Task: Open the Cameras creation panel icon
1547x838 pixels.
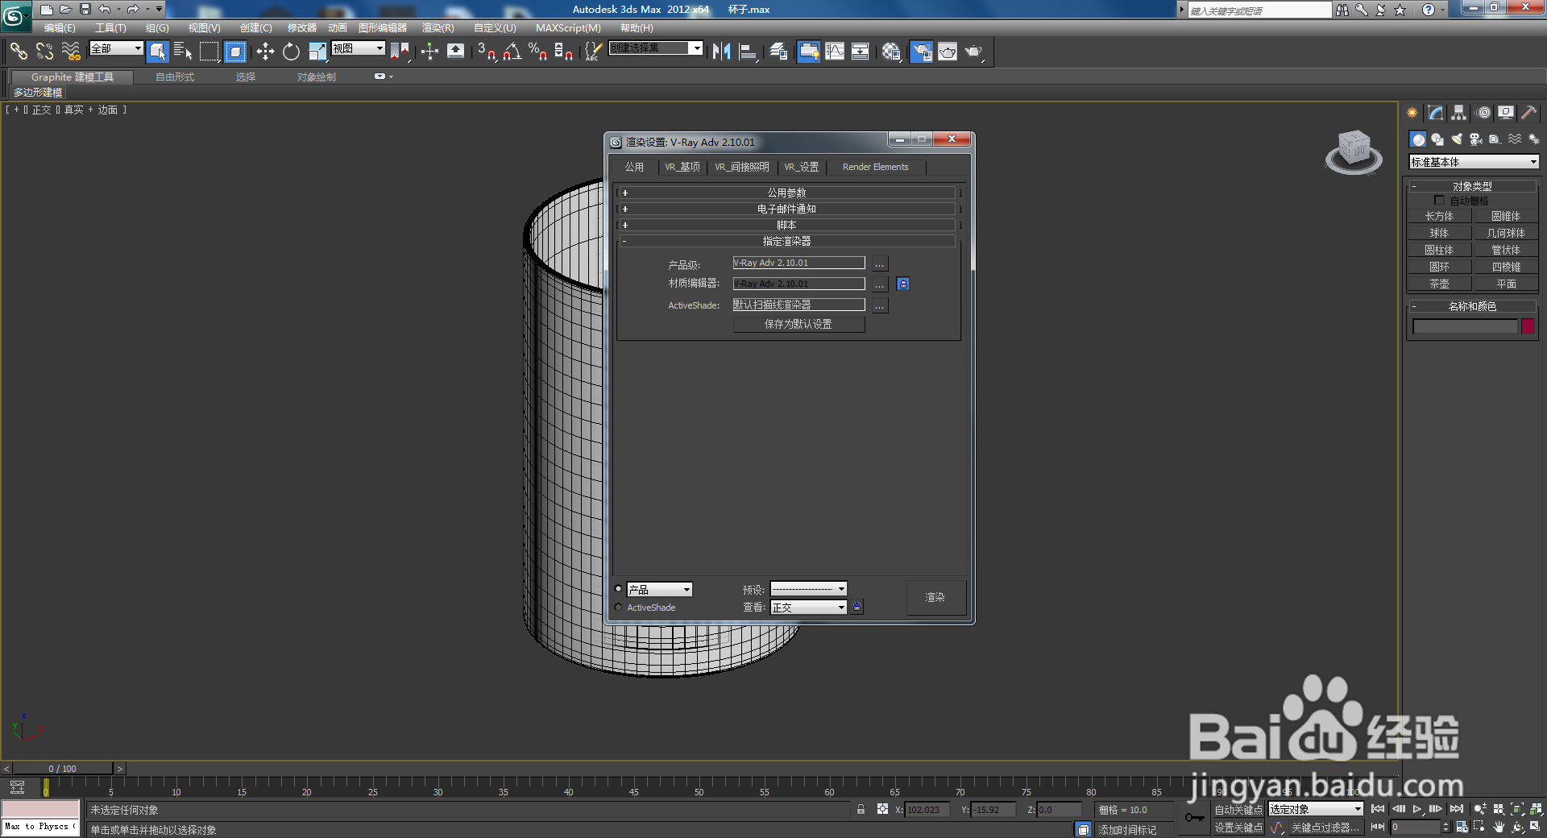Action: pyautogui.click(x=1475, y=139)
